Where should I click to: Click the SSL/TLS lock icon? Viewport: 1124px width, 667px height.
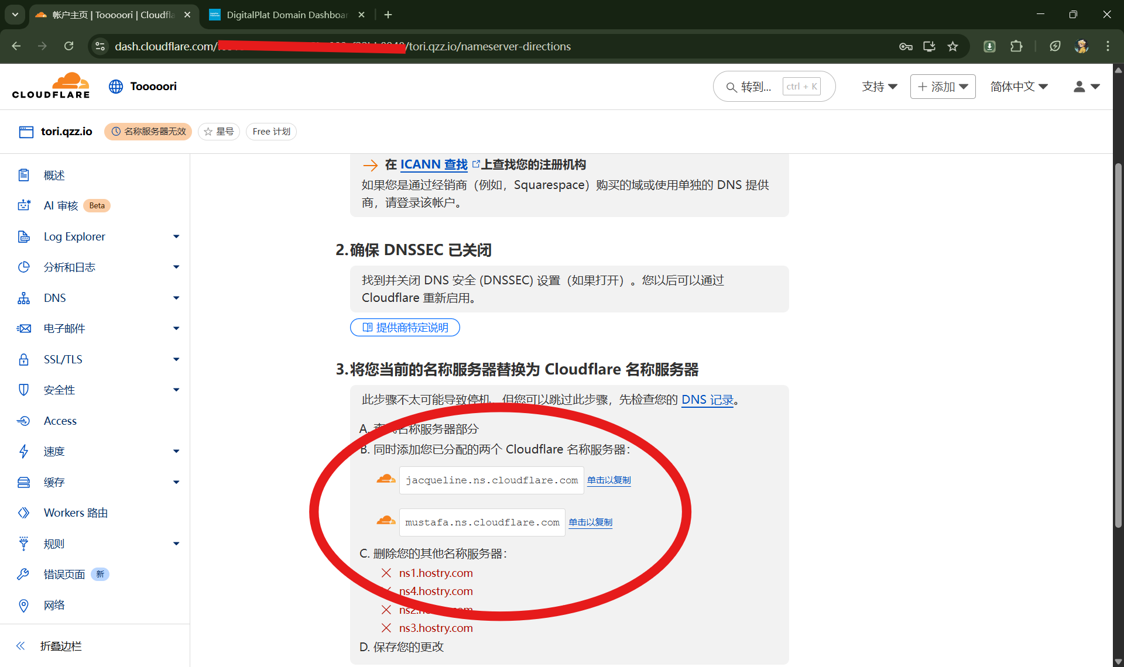coord(23,359)
